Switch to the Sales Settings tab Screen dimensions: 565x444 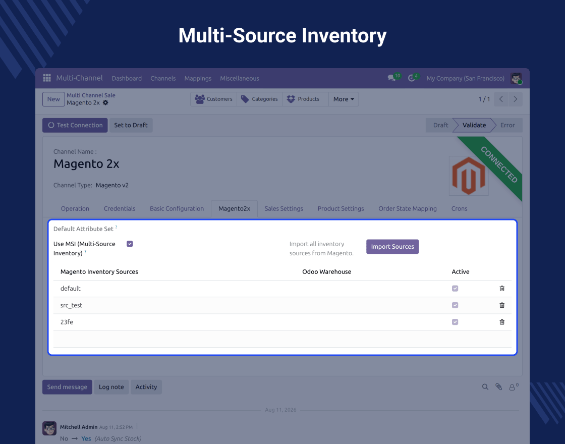[x=284, y=209]
